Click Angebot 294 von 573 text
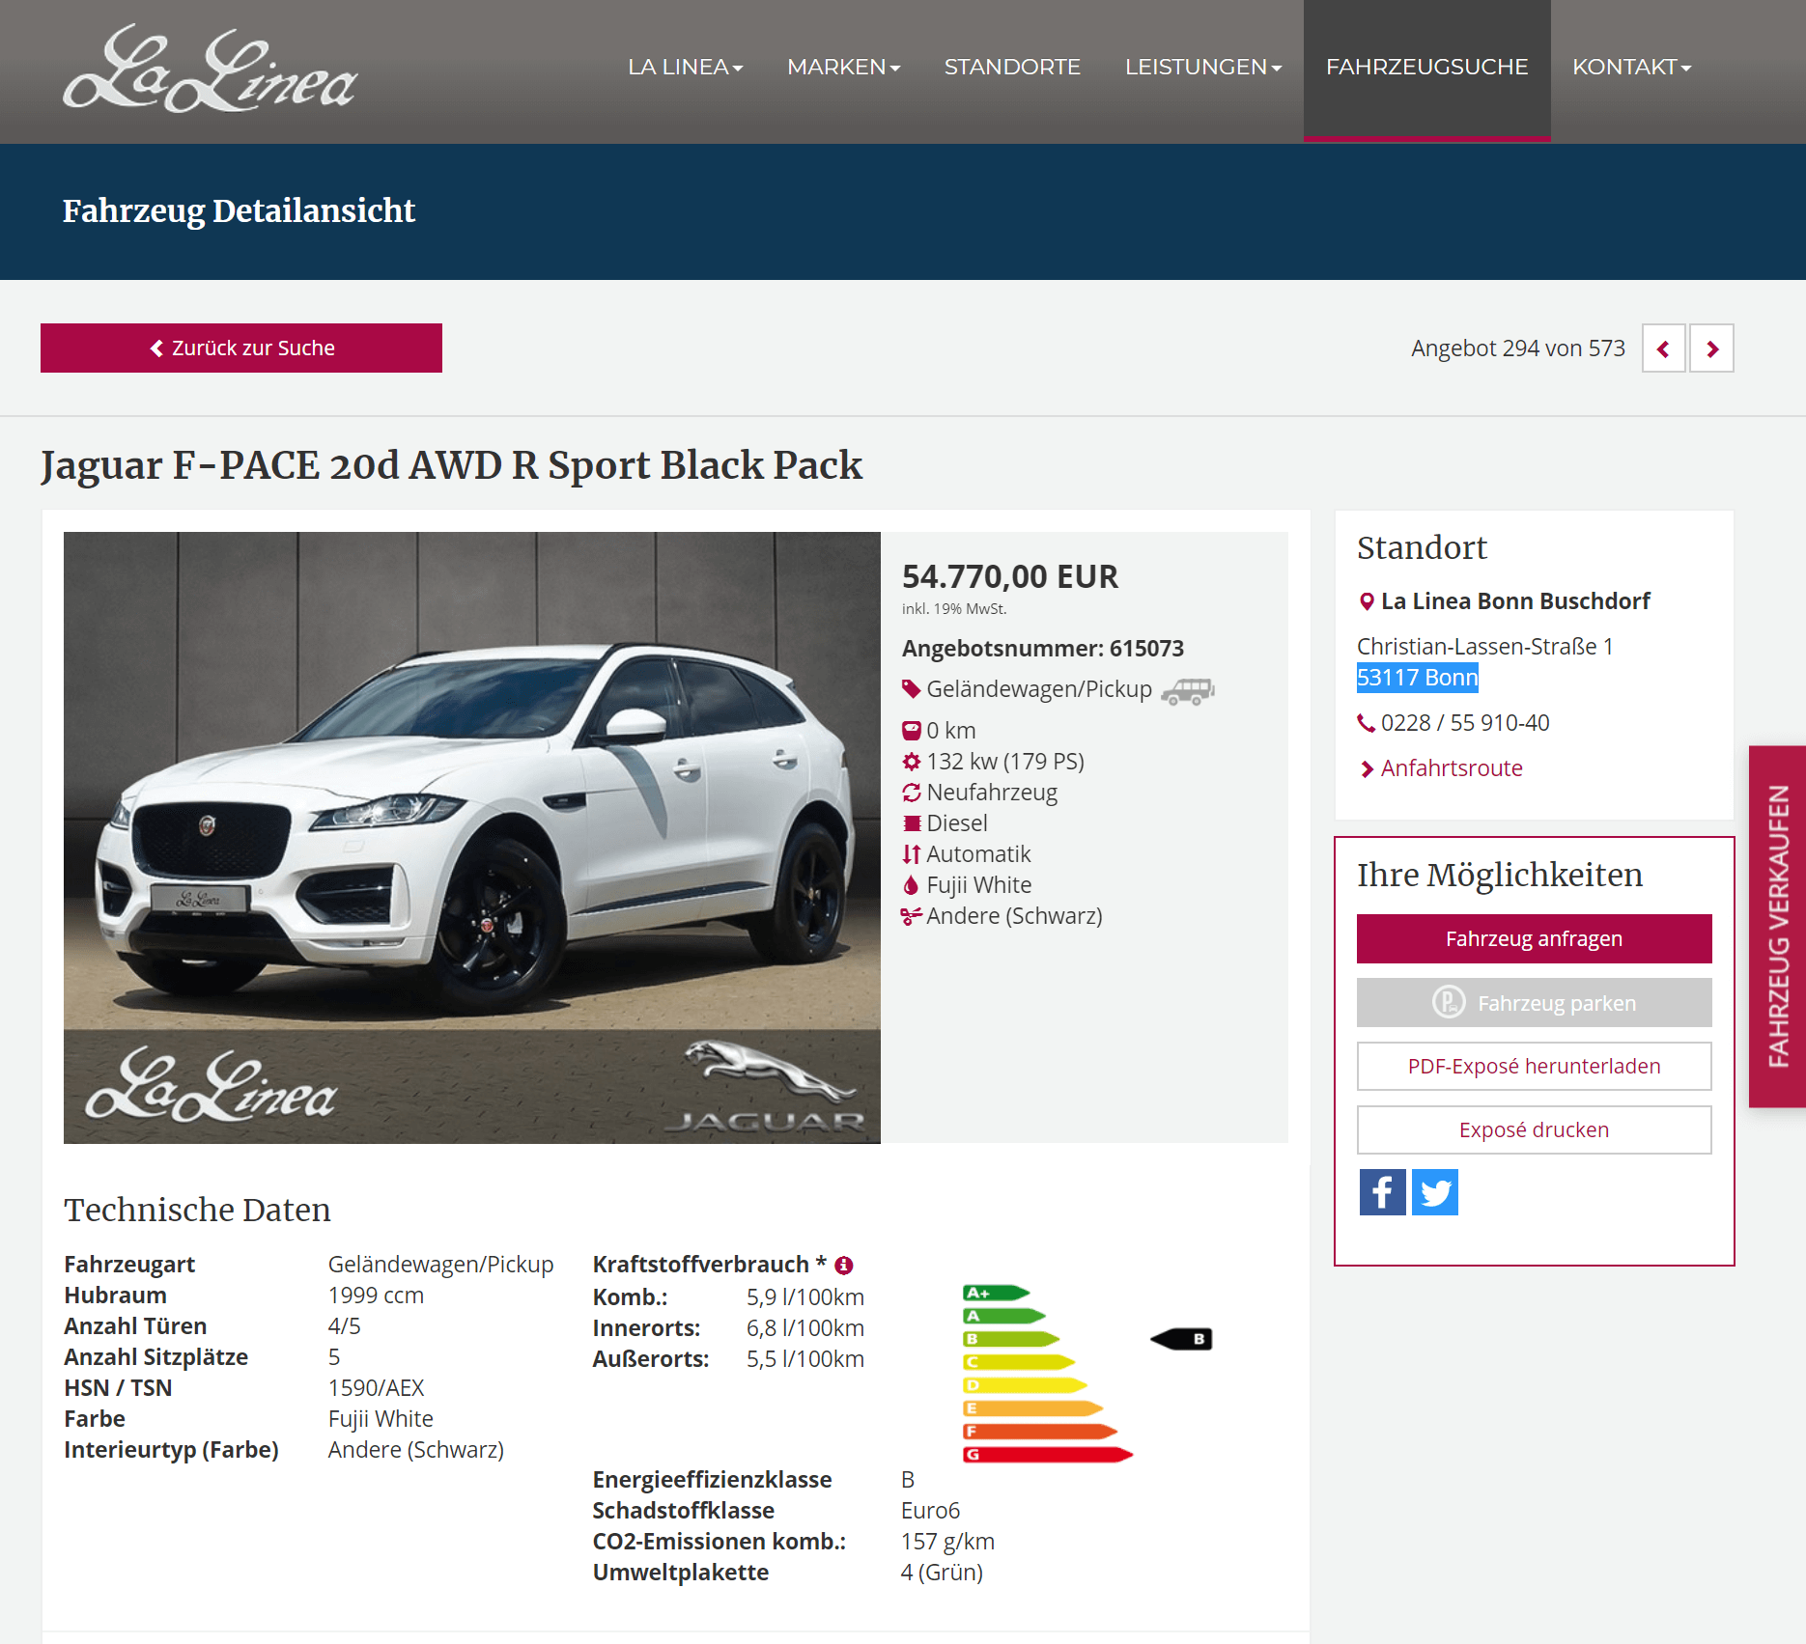Image resolution: width=1806 pixels, height=1644 pixels. tap(1518, 348)
